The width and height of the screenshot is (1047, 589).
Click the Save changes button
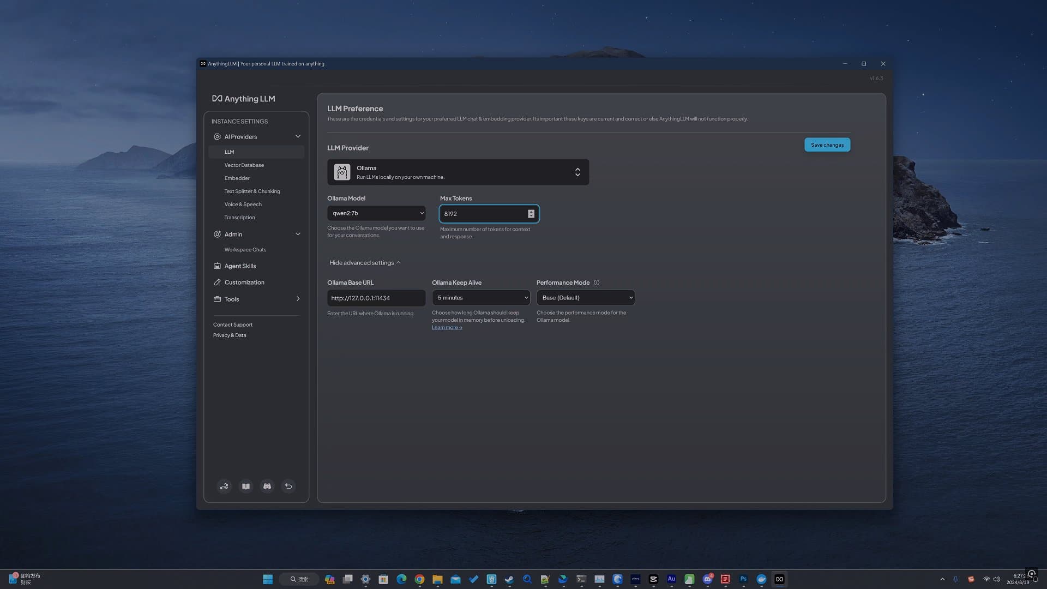click(827, 145)
